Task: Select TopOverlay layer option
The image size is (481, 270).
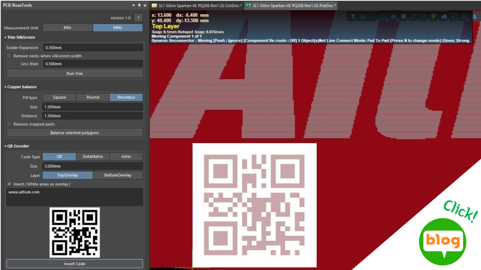Action: click(68, 175)
